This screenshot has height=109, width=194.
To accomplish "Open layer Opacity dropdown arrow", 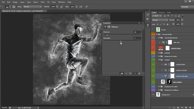I will 182,20.
